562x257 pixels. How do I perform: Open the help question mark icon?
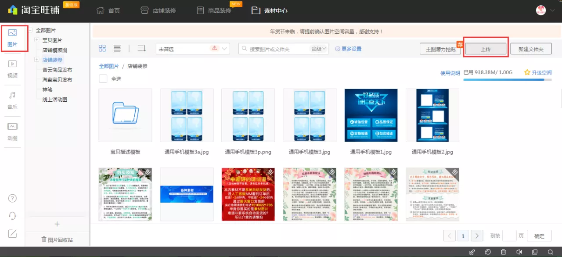pyautogui.click(x=12, y=198)
